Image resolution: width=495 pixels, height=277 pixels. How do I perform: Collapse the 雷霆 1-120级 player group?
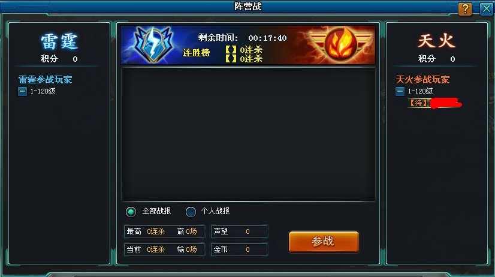[x=22, y=92]
